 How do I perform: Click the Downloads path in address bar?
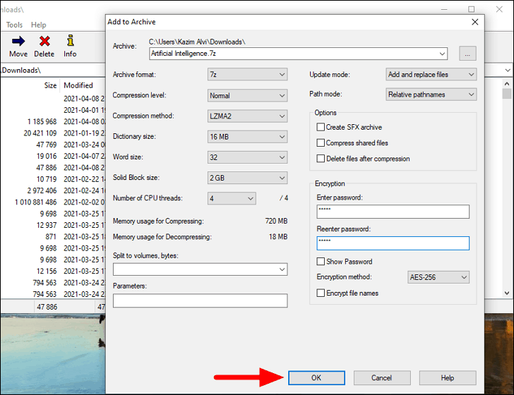(20, 71)
